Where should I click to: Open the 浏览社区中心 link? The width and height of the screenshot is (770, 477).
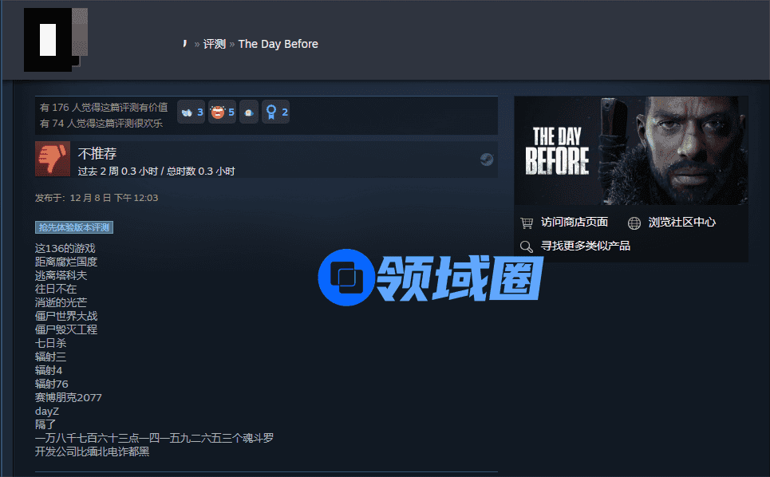tap(682, 223)
